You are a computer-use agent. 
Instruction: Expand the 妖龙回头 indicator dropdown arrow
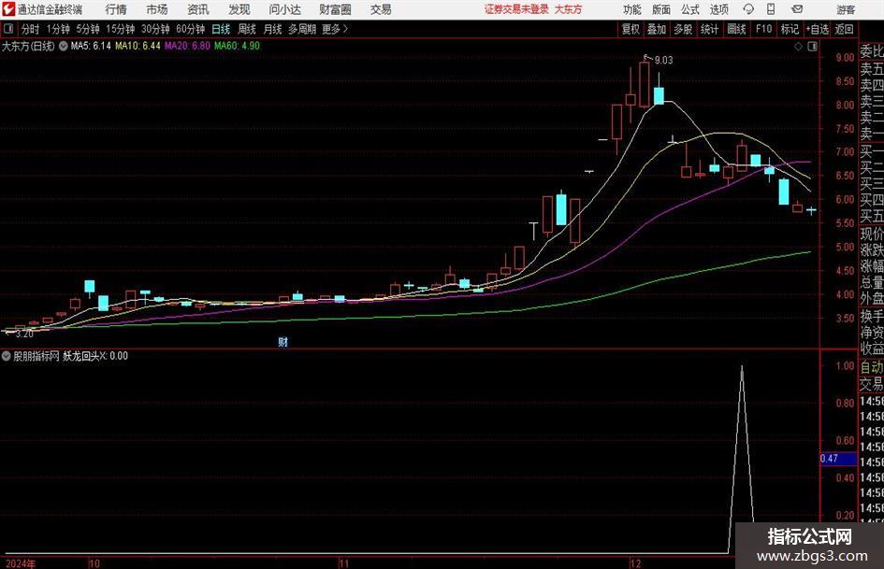pyautogui.click(x=7, y=356)
